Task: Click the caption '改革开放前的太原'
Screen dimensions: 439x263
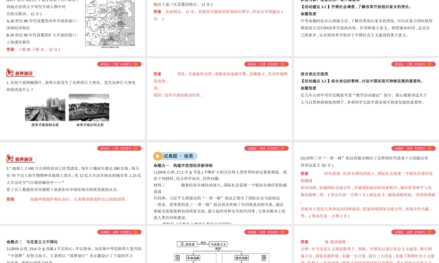Action: (x=45, y=125)
